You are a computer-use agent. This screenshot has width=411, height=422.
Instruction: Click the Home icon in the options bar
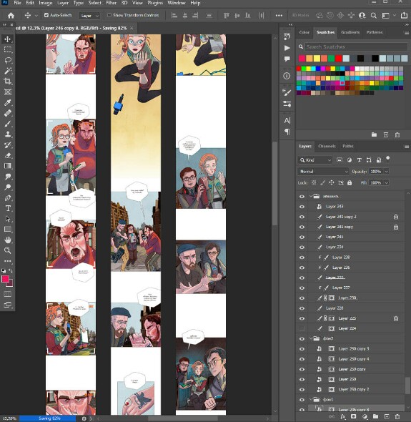point(11,16)
